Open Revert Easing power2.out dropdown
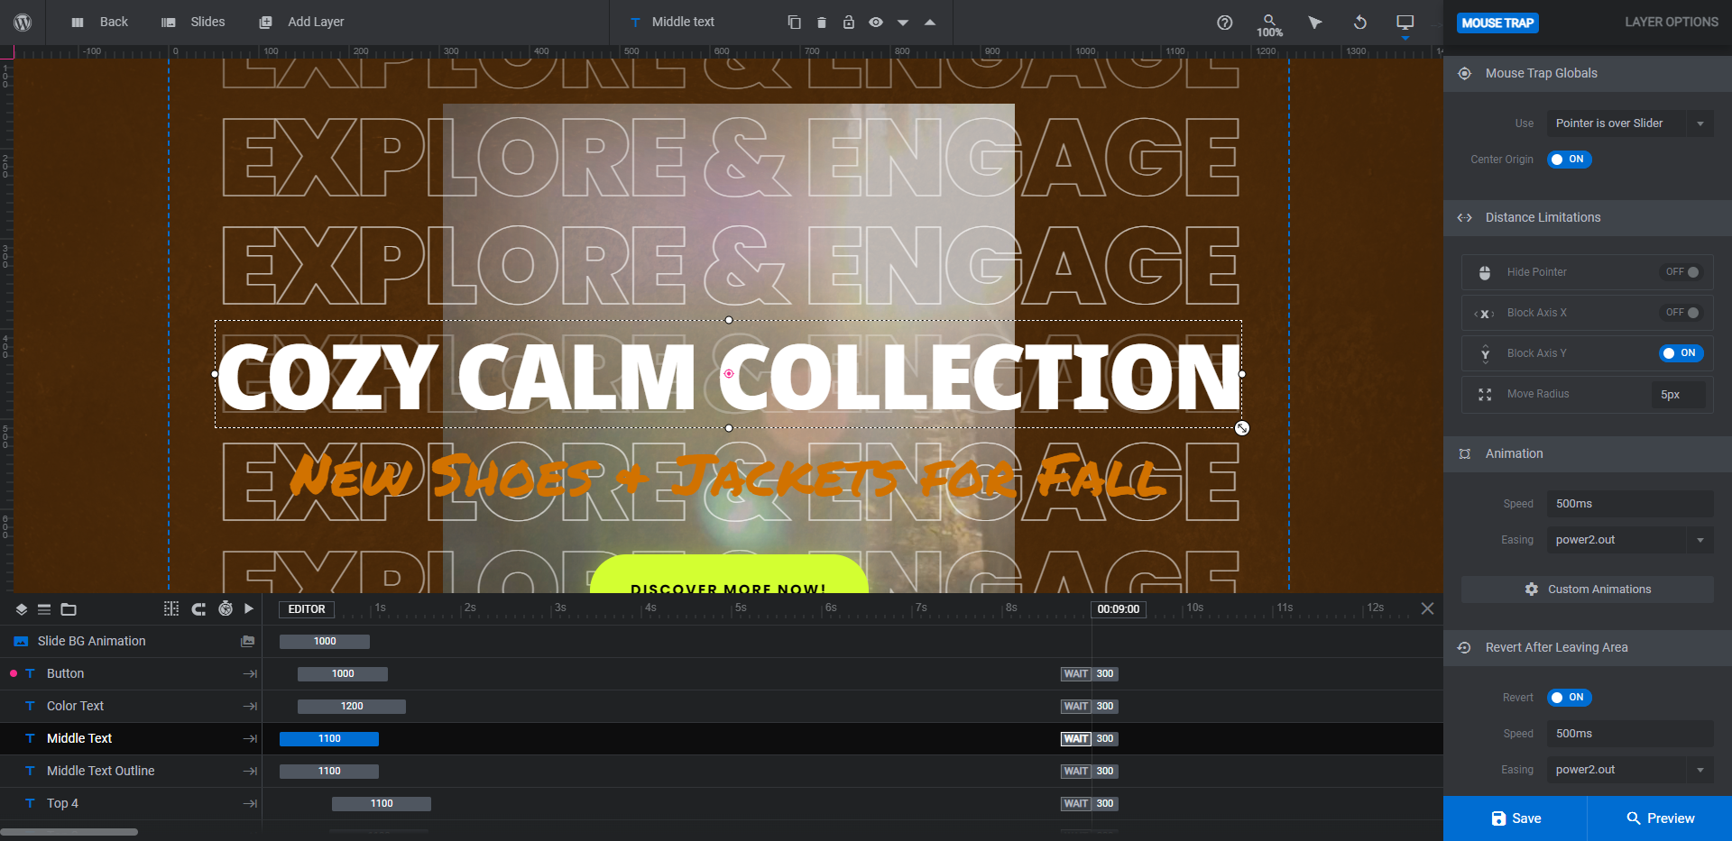 tap(1630, 770)
